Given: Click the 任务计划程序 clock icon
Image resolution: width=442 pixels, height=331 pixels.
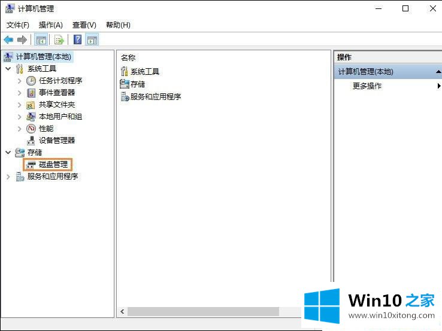Looking at the screenshot, I should 31,81.
